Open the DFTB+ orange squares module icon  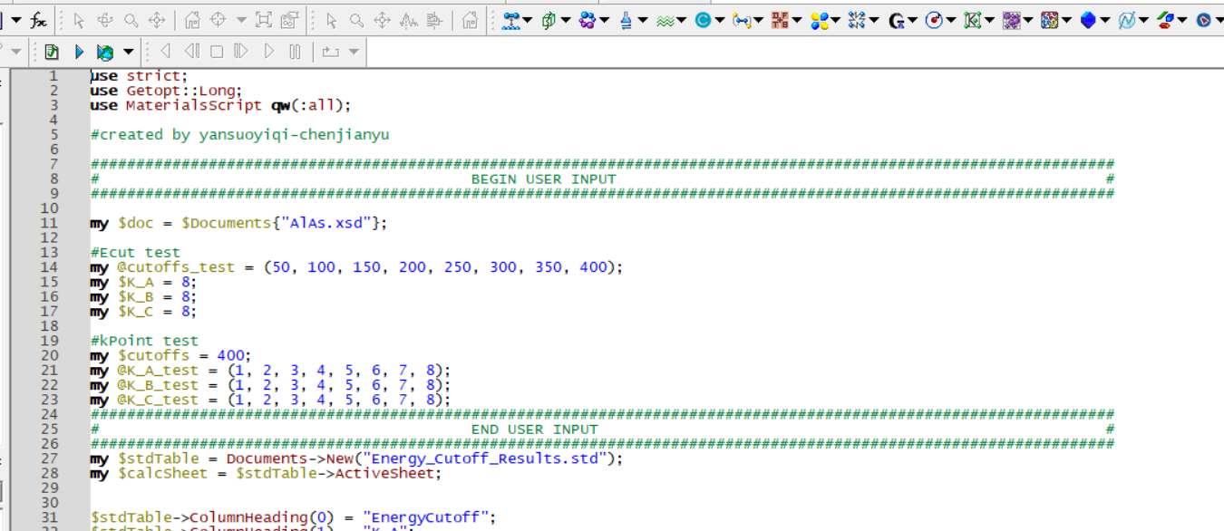(780, 20)
